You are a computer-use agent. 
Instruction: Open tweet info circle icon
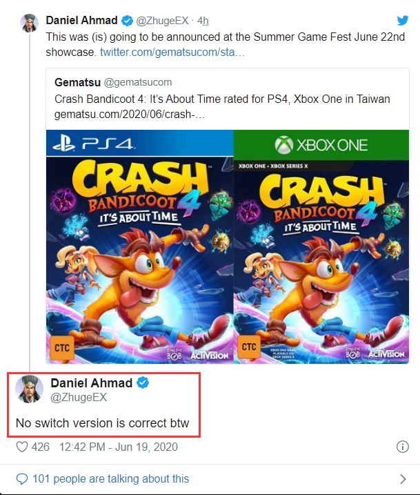click(x=403, y=447)
